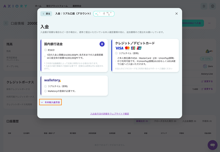Click clock icon beside リアルタイム in card section
Screen dimensions: 220x152
[x=116, y=53]
